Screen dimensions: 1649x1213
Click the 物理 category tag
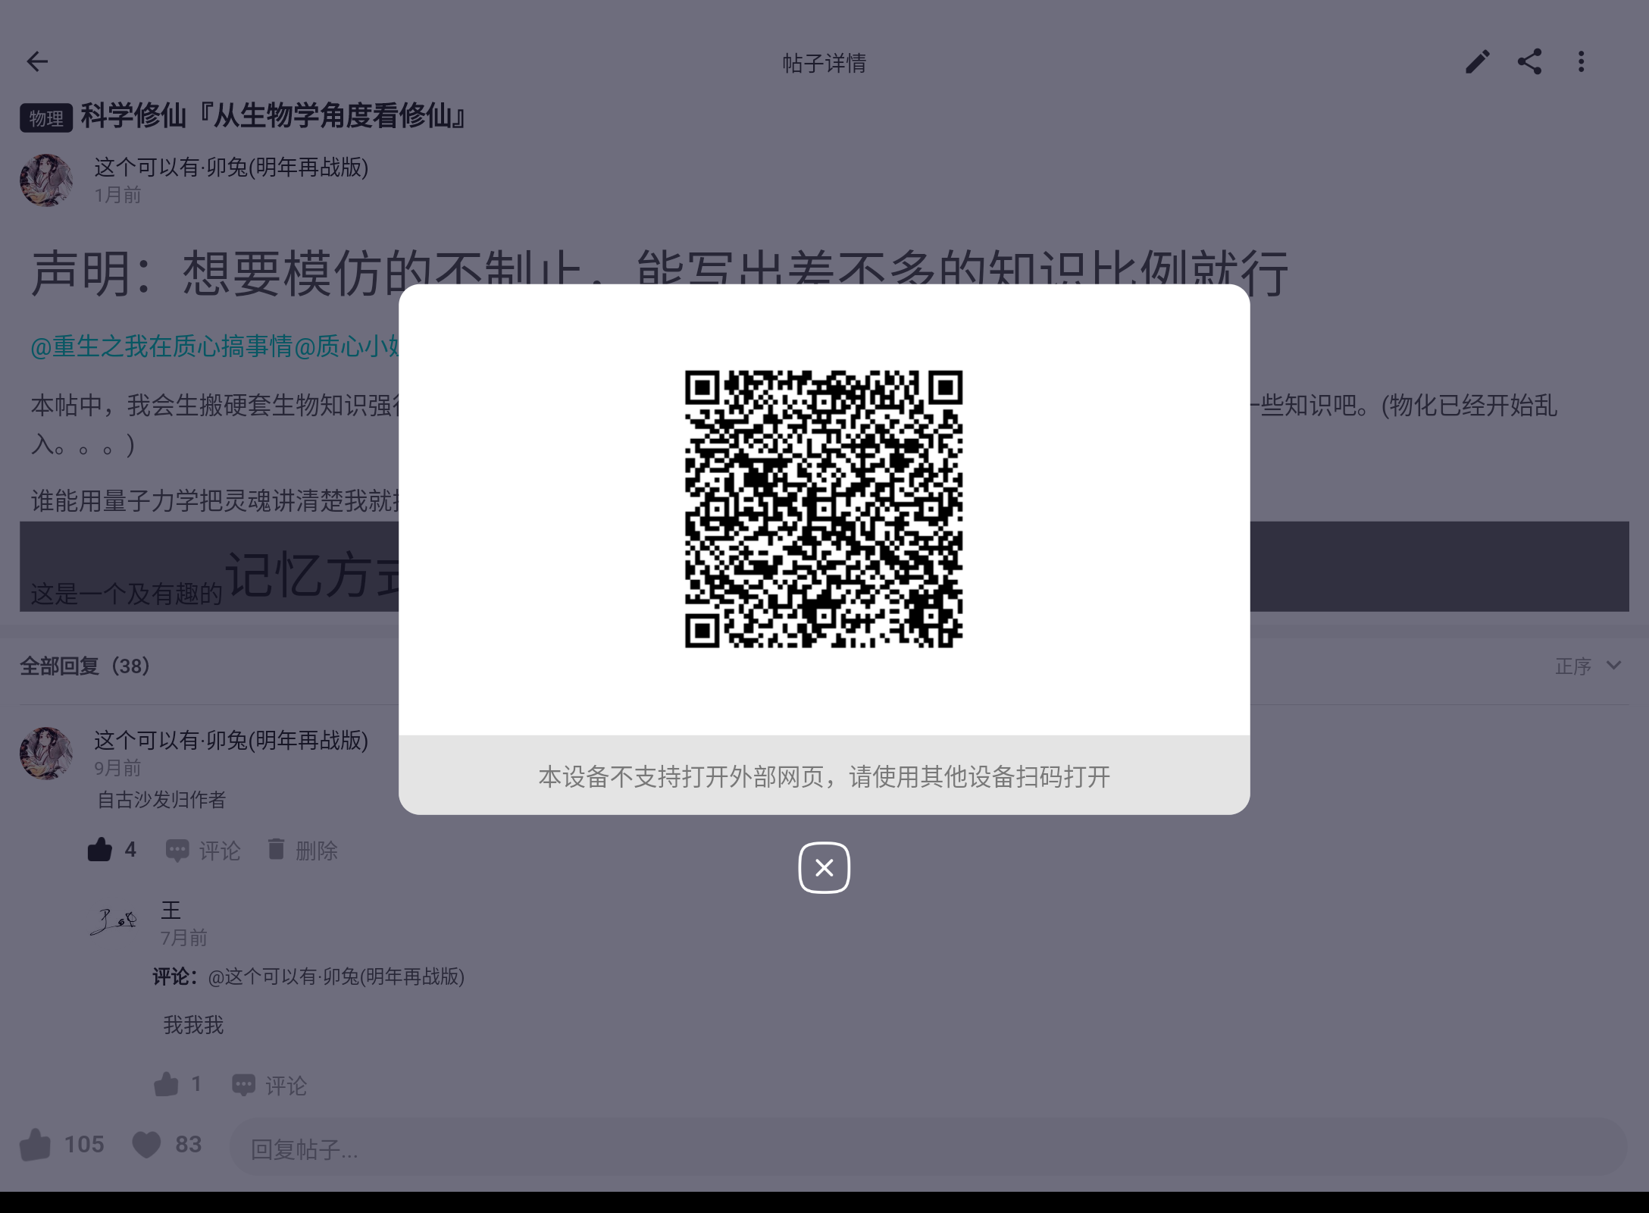pyautogui.click(x=46, y=118)
